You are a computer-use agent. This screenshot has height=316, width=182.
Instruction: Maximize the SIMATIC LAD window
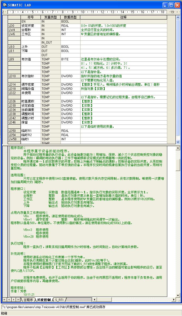[x=171, y=5]
